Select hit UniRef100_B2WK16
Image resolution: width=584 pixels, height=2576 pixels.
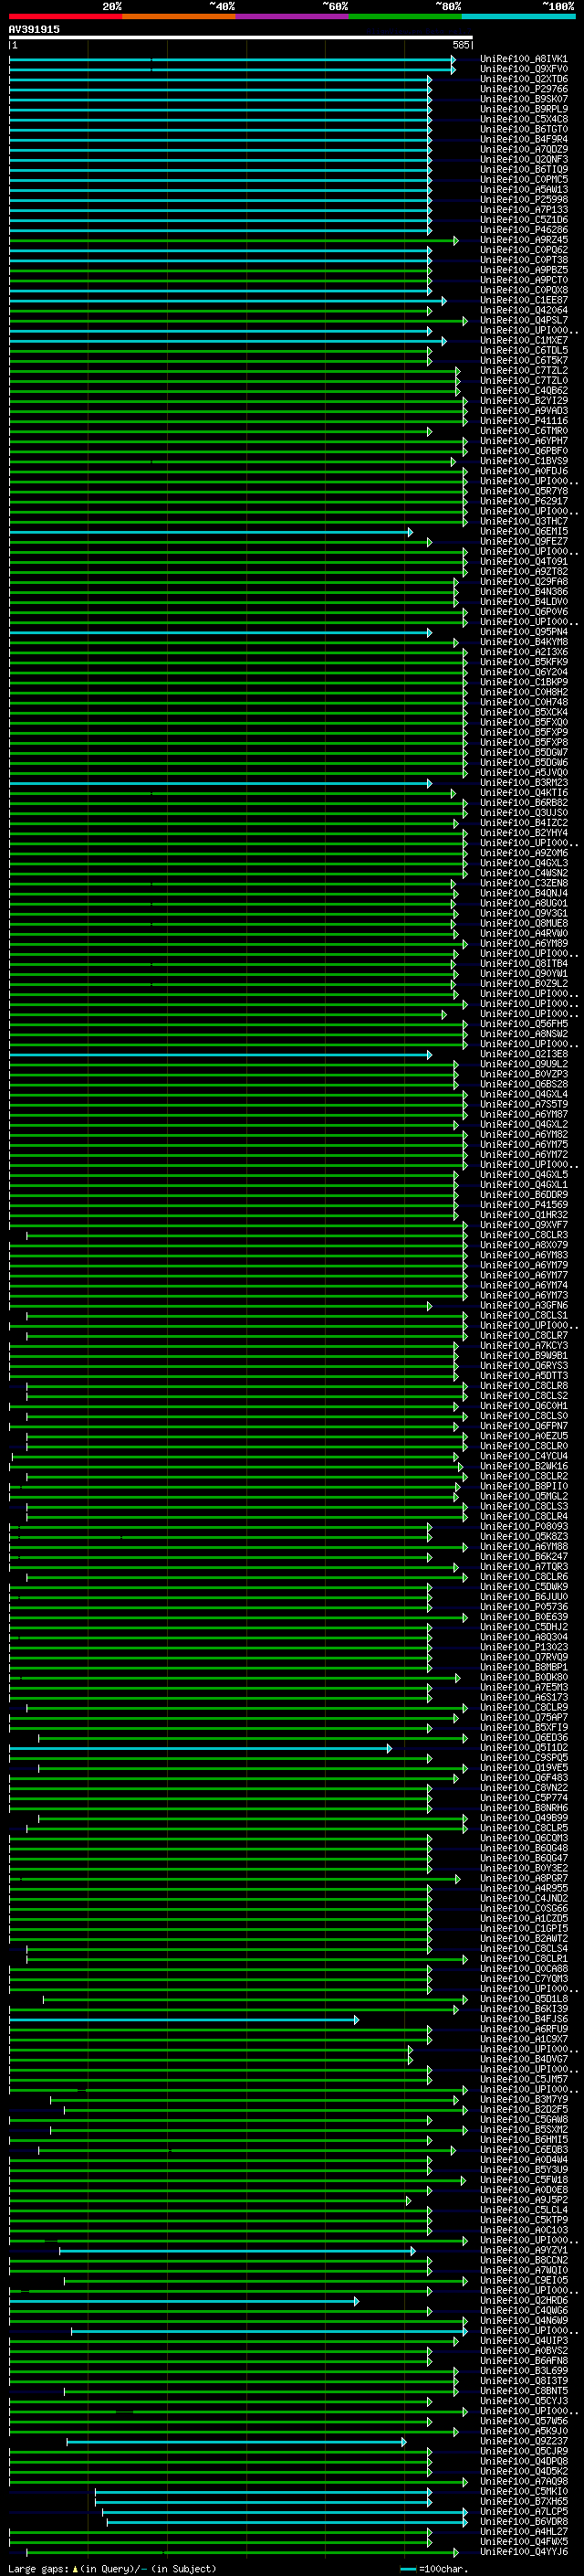[x=523, y=1466]
